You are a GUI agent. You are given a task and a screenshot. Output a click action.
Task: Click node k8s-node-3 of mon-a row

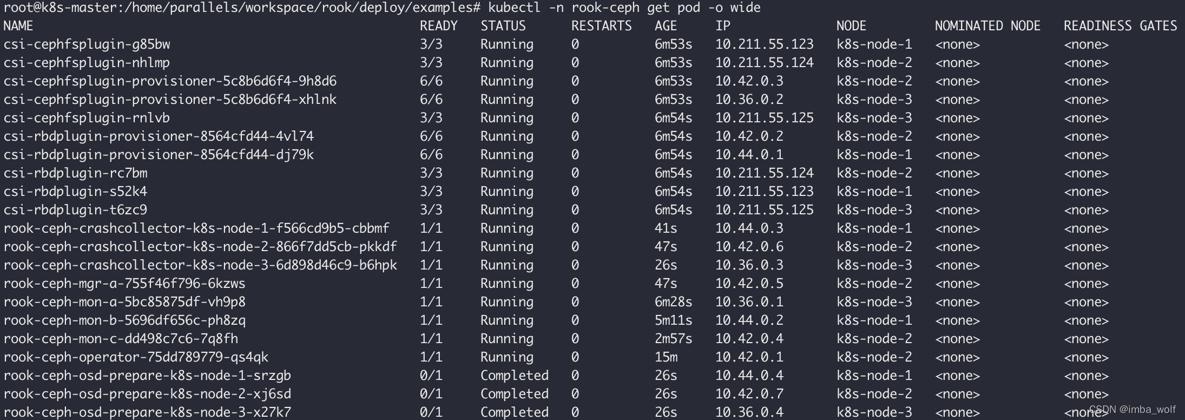(x=874, y=302)
